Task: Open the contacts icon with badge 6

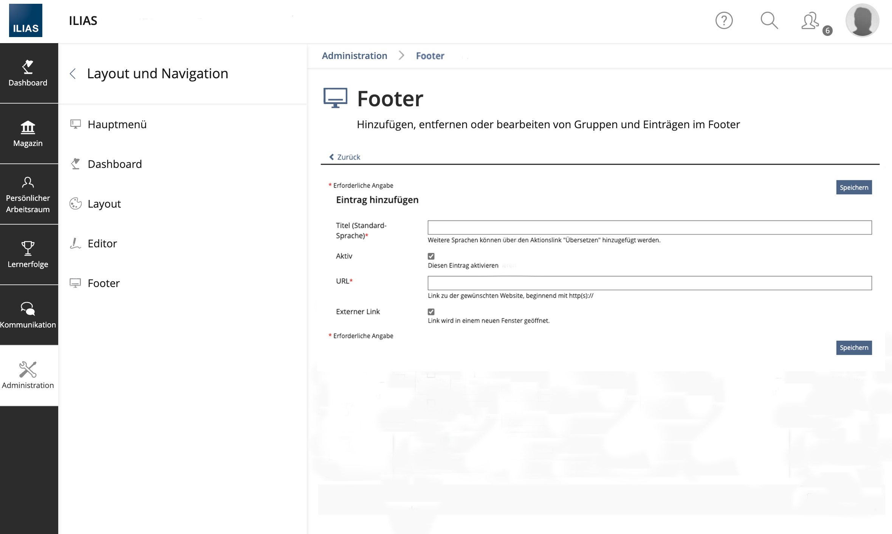Action: click(x=810, y=21)
